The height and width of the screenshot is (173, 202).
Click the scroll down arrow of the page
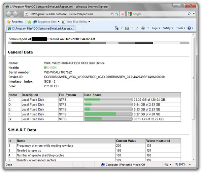(x=194, y=159)
